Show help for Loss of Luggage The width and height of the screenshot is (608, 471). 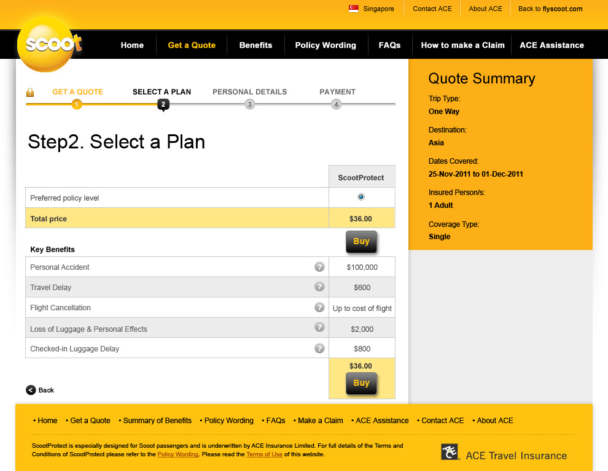tap(319, 327)
